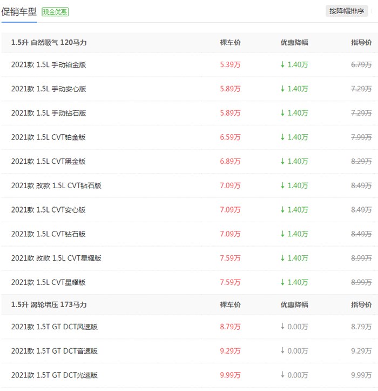The width and height of the screenshot is (378, 391).
Task: Click the 6.59万 price for 1.5L CVT铂金版
Action: tap(231, 137)
